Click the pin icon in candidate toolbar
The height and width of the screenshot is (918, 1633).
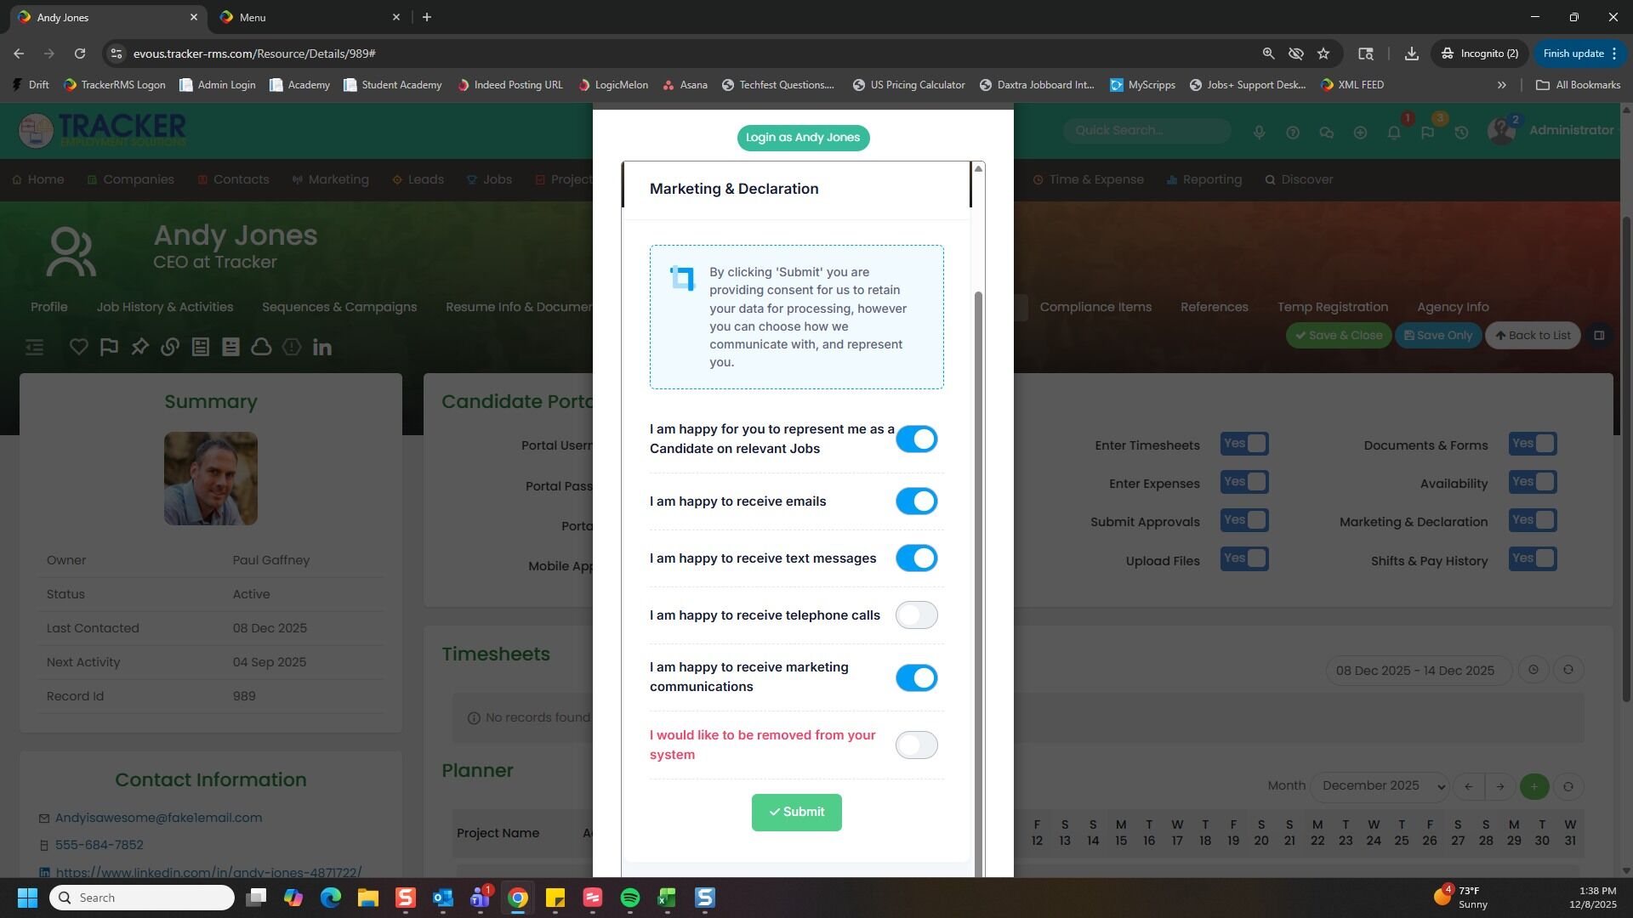click(x=139, y=347)
